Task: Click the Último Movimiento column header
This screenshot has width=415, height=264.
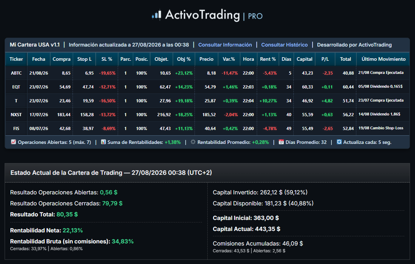Action: click(x=383, y=59)
